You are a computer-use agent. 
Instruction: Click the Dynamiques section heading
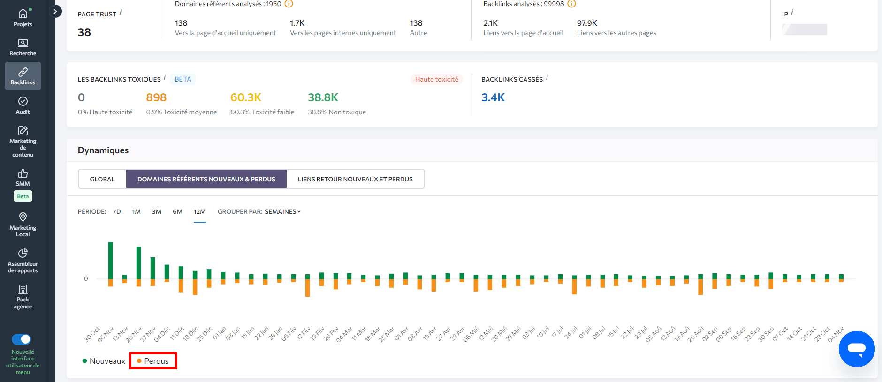(x=103, y=150)
